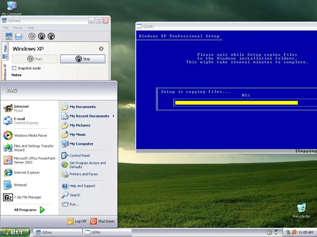Open My Music folder
This screenshot has height=237, width=317.
[x=88, y=135]
